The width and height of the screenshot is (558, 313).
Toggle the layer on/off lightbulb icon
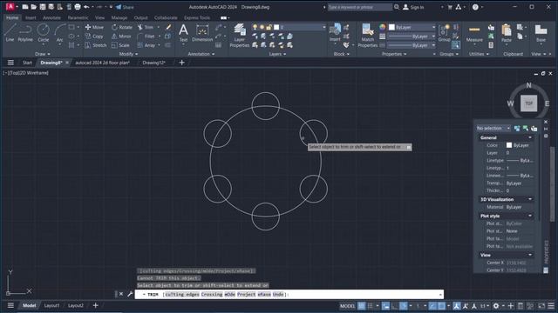point(255,27)
